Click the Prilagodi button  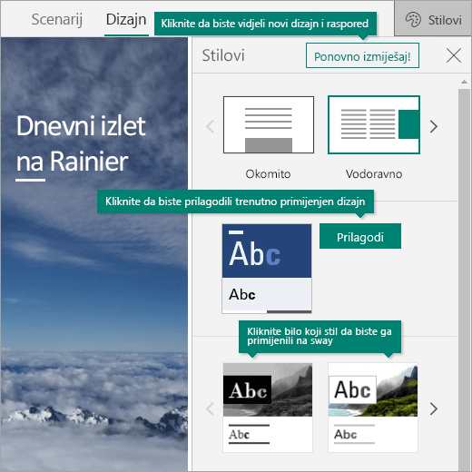tap(360, 236)
